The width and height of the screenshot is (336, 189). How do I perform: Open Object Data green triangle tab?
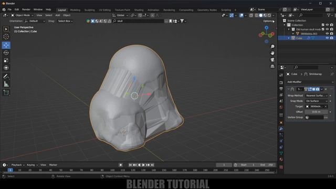tap(281, 153)
